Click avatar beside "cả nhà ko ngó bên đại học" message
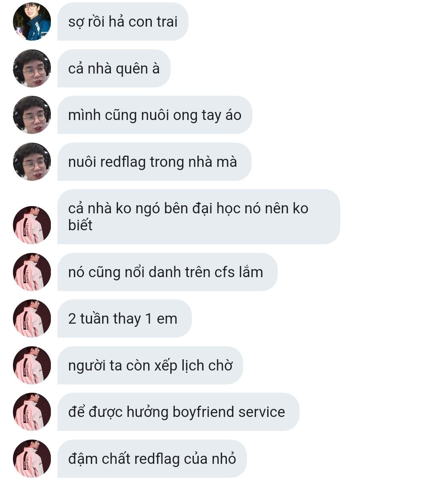This screenshot has width=436, height=480. (32, 225)
